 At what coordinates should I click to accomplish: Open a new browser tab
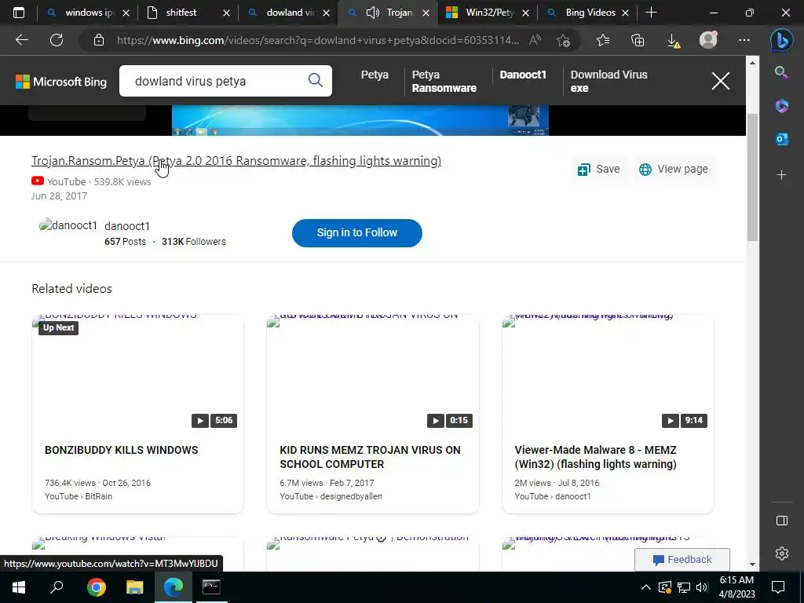651,13
